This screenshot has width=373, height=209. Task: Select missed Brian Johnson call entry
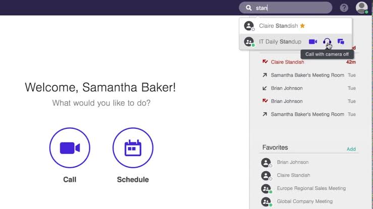click(309, 101)
